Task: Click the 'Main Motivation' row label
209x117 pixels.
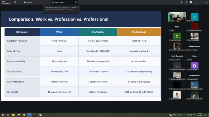Action: [15, 82]
